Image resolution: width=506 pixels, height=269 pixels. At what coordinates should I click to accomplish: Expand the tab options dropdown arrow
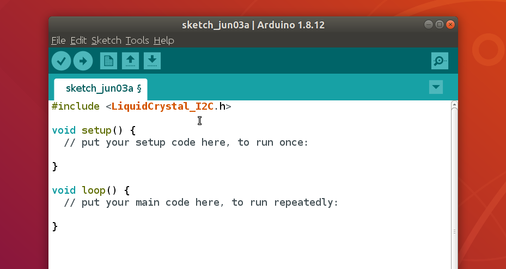click(x=436, y=87)
